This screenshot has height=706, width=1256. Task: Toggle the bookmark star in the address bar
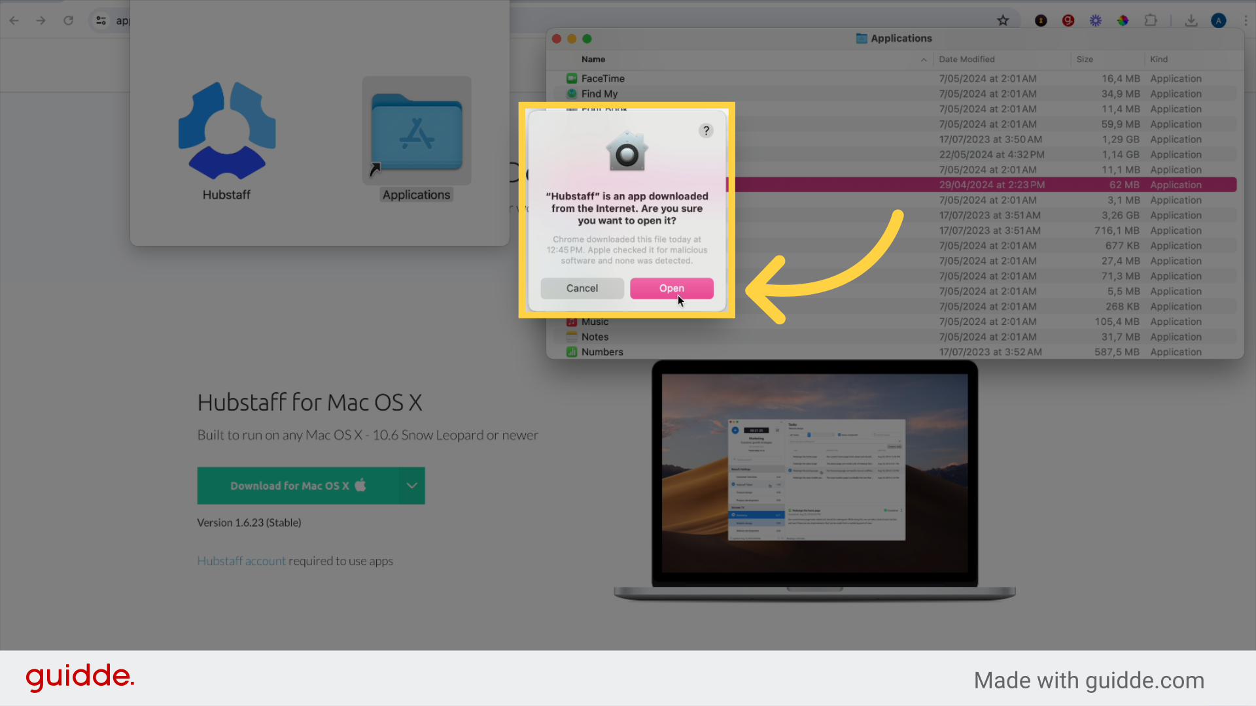(1003, 20)
